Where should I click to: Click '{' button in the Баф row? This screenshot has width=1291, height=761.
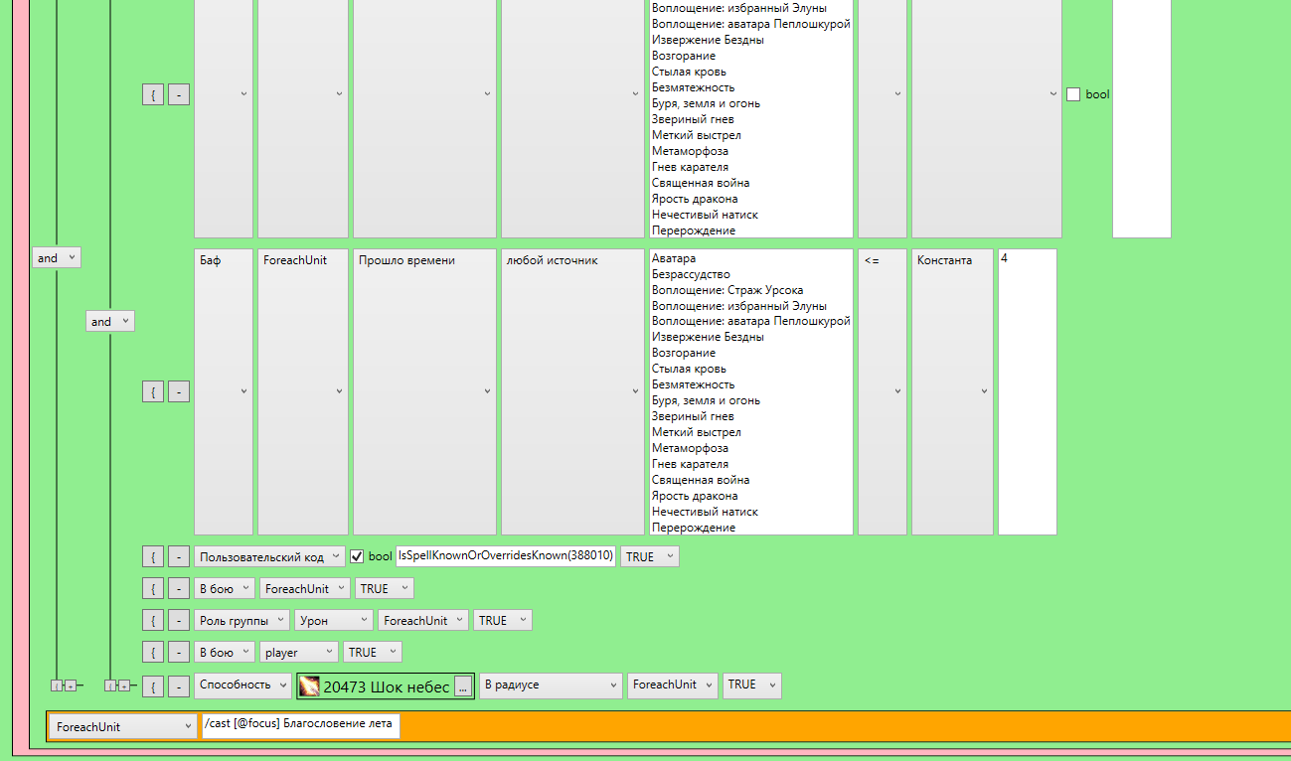[x=153, y=391]
